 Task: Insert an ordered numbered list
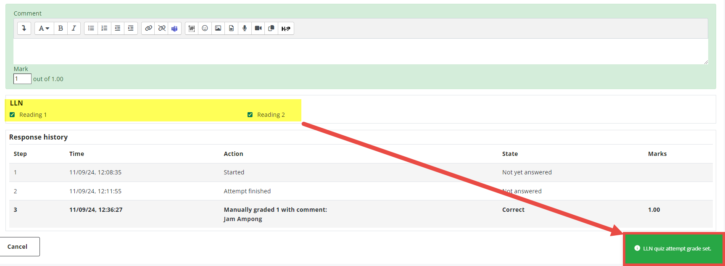104,28
